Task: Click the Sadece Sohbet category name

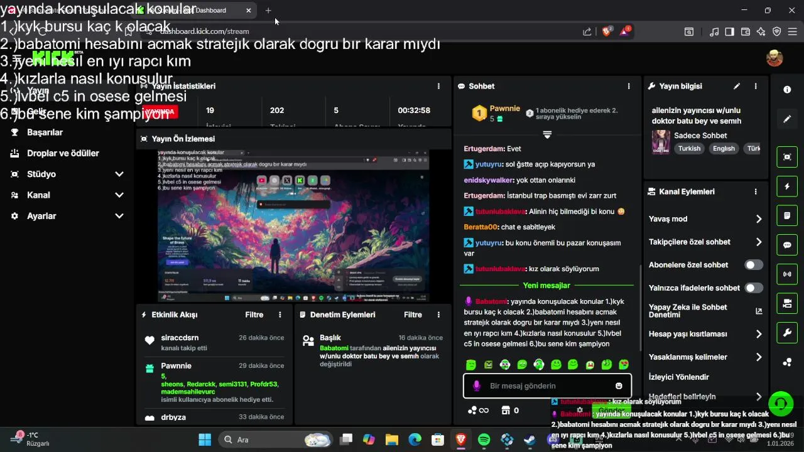Action: [x=700, y=135]
